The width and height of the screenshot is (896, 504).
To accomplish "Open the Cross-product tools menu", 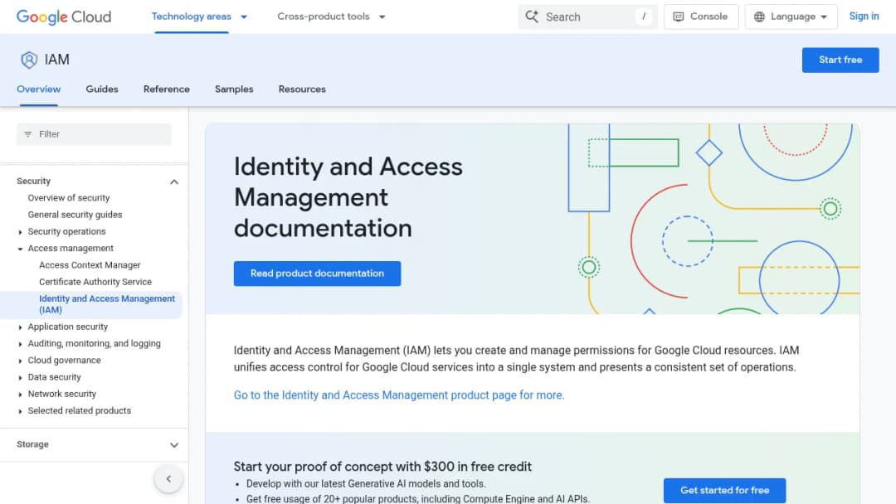I will 324,17.
